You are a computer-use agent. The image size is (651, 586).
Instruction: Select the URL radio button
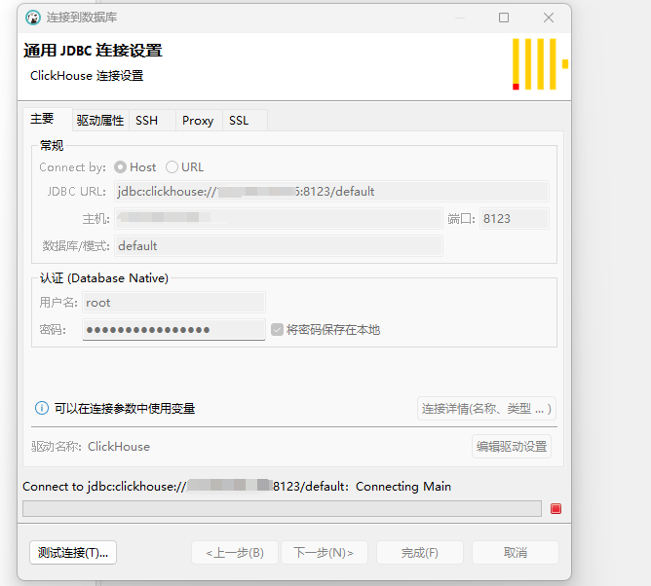(172, 167)
